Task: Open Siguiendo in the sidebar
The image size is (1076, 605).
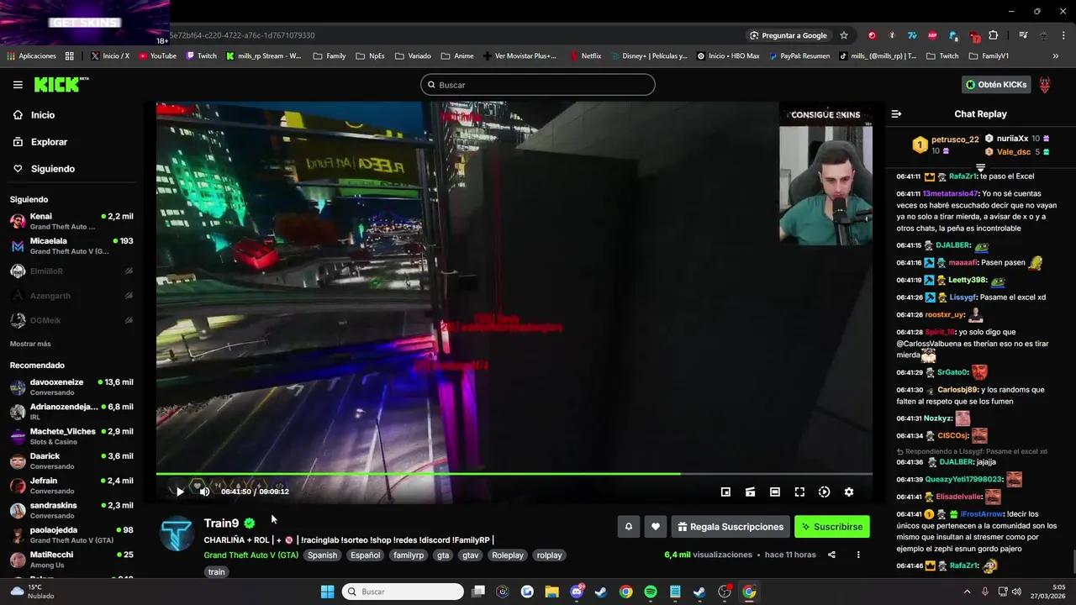Action: point(53,169)
